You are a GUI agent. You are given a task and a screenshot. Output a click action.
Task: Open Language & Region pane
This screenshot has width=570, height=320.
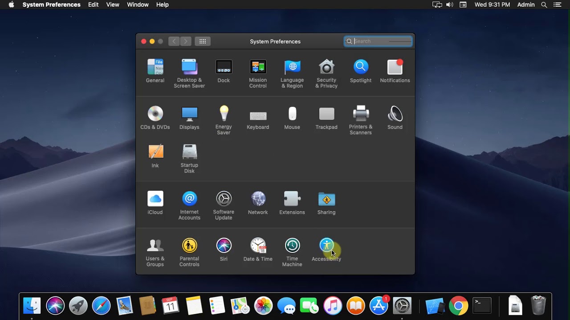click(x=292, y=73)
